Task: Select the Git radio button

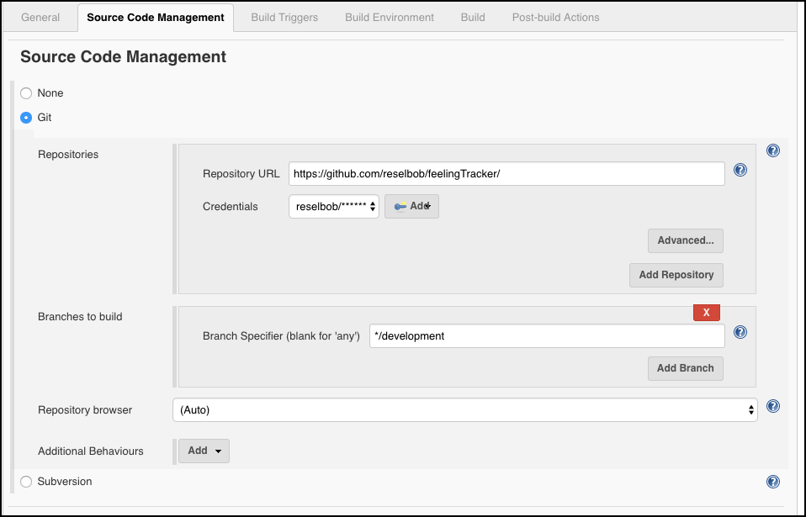Action: coord(26,118)
